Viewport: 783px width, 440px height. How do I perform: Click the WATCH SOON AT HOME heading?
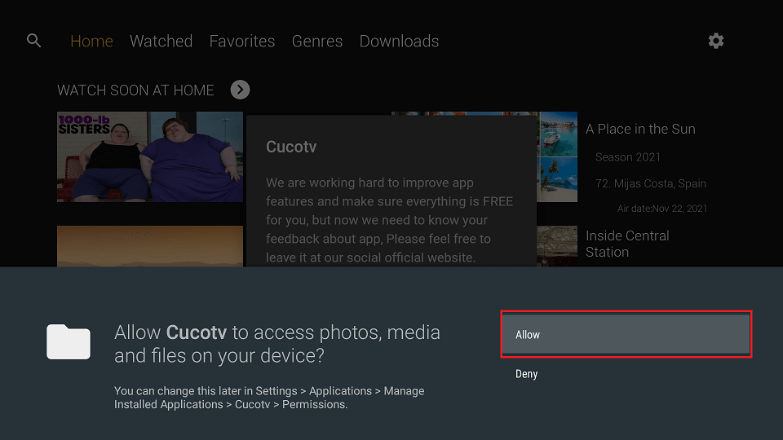135,90
